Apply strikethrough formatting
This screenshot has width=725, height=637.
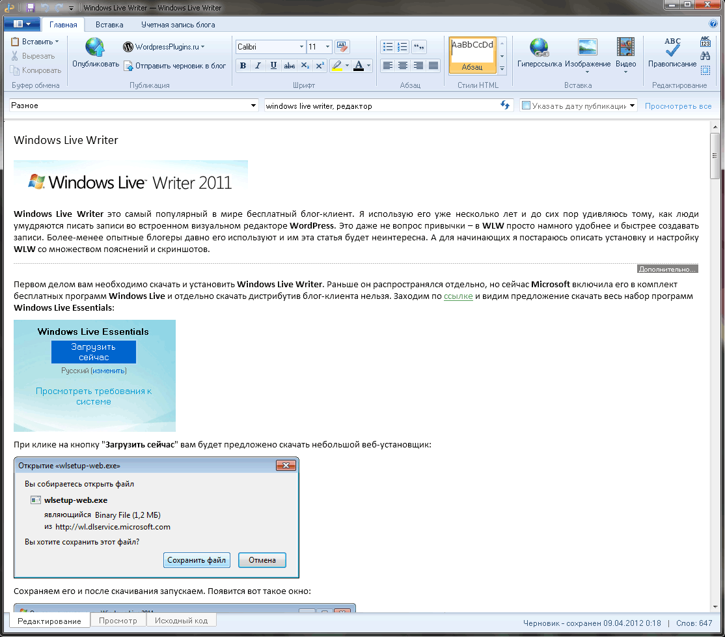click(x=289, y=66)
